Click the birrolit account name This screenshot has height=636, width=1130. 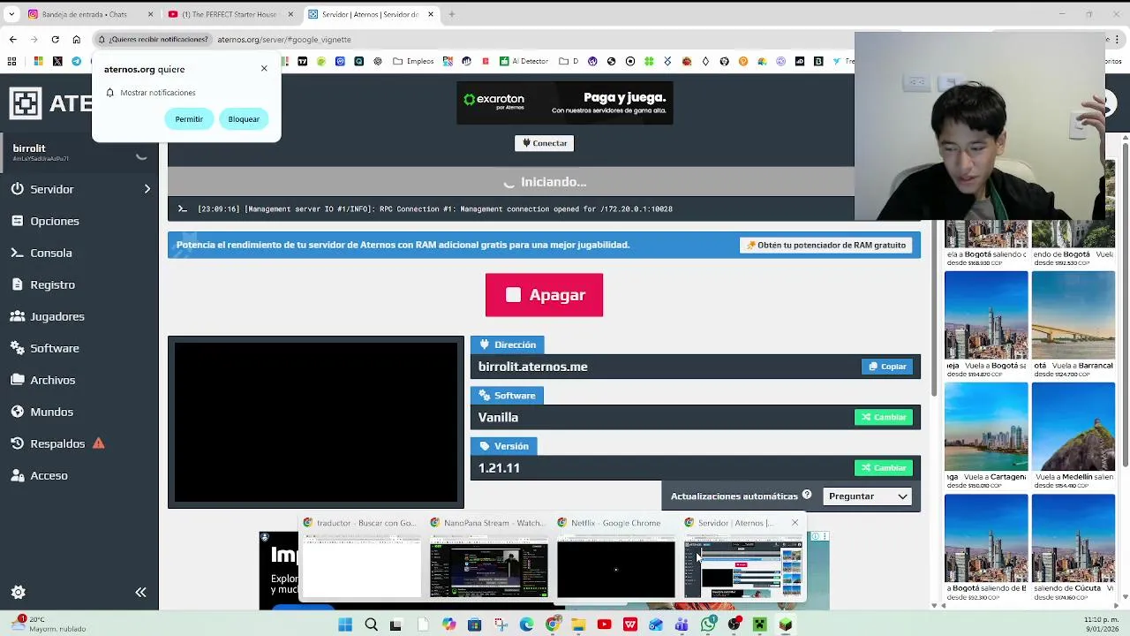coord(29,148)
